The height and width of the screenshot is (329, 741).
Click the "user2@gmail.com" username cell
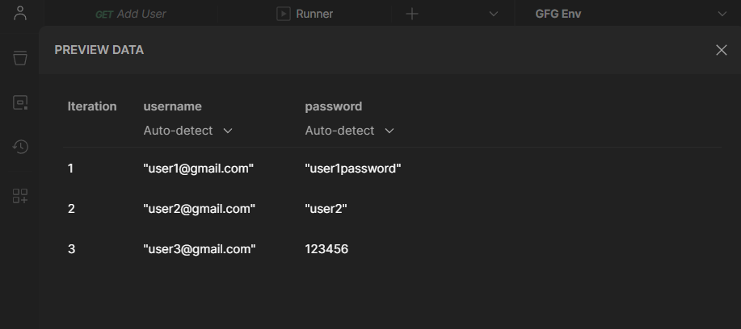pyautogui.click(x=199, y=209)
